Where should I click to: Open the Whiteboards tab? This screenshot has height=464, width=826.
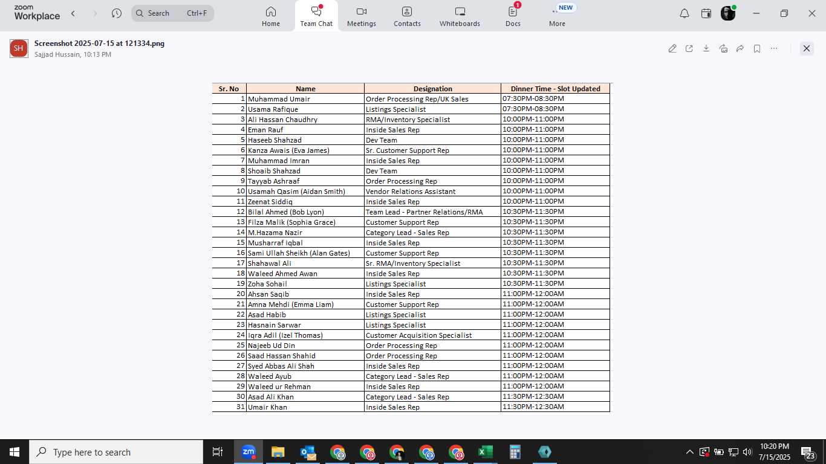(x=460, y=16)
